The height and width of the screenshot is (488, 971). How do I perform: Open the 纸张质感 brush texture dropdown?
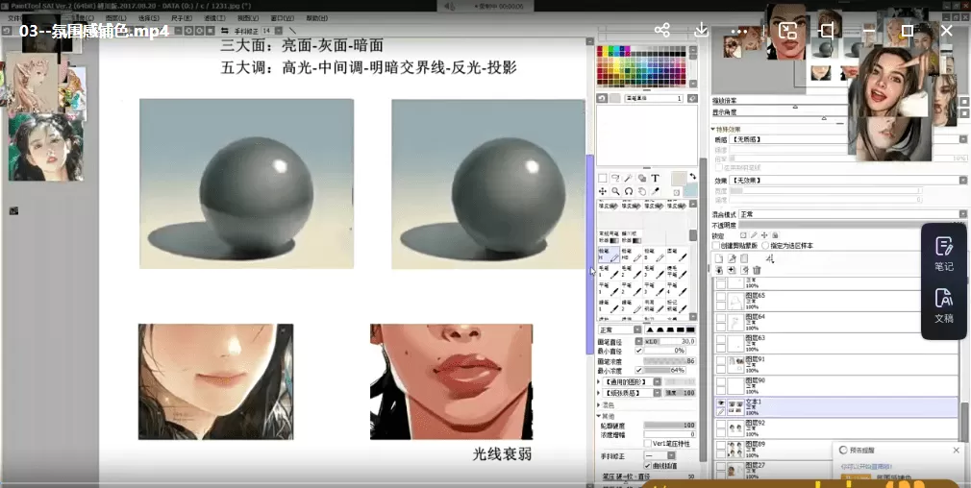[x=632, y=393]
